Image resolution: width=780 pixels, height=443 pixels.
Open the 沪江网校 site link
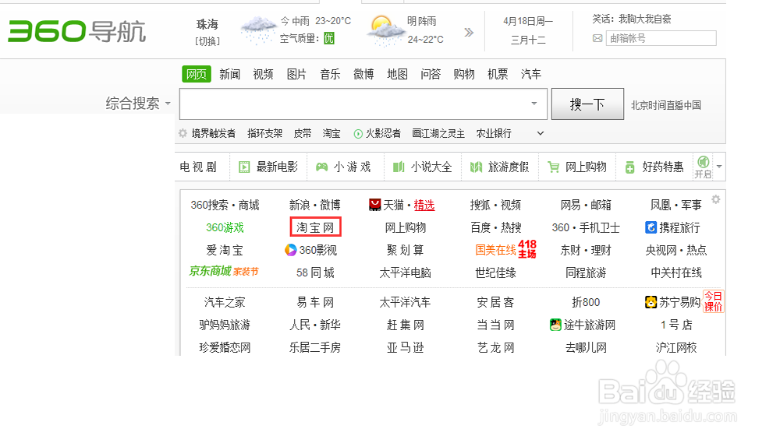pos(676,347)
